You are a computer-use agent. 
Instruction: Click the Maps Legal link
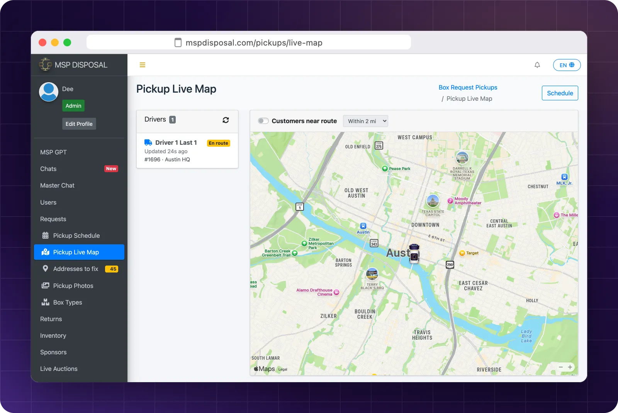(283, 369)
